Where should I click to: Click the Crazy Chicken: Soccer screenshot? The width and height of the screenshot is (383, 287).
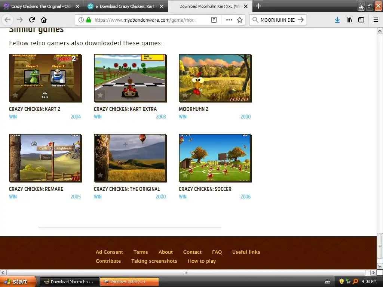(215, 158)
